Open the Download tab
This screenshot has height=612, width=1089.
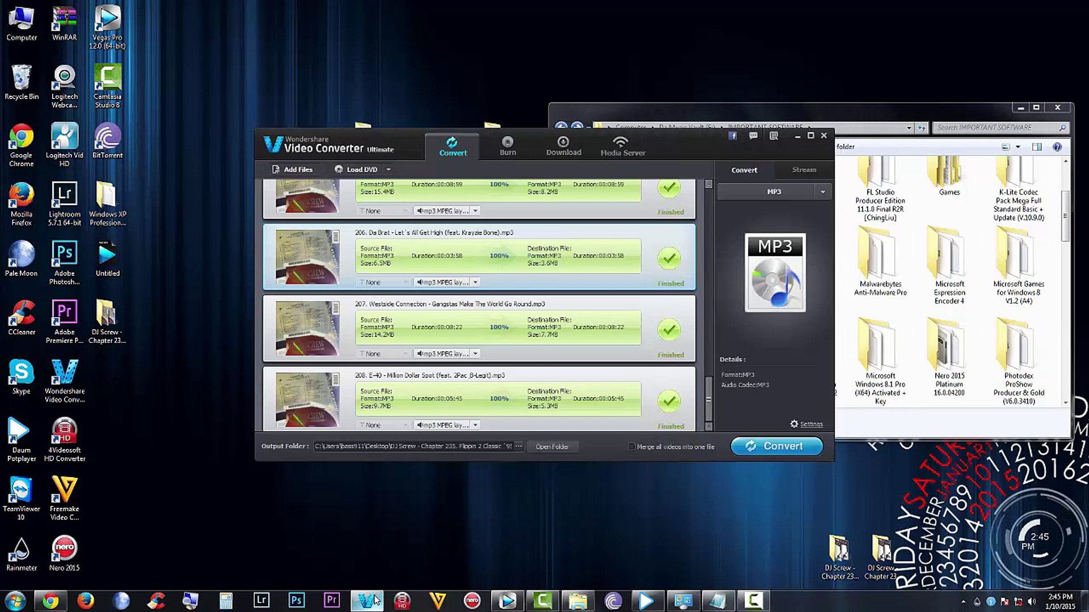click(563, 146)
